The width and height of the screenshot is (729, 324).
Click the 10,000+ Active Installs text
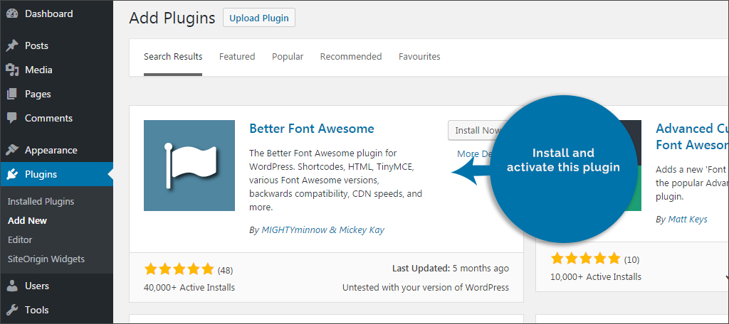596,276
